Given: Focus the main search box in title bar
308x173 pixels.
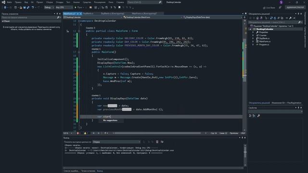Looking at the screenshot, I should 144,2.
